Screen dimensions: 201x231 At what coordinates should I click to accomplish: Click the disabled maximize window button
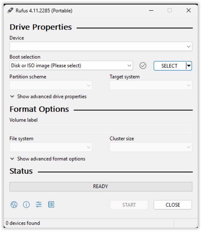170,10
